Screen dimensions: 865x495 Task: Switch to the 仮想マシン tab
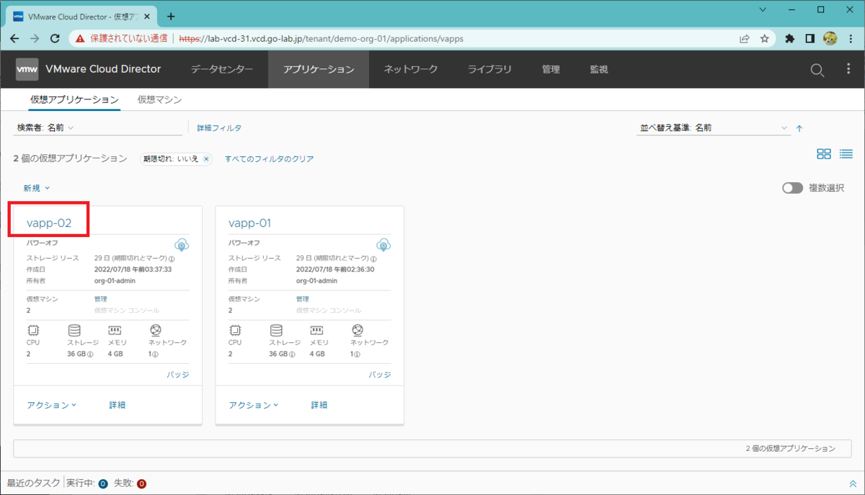[159, 100]
